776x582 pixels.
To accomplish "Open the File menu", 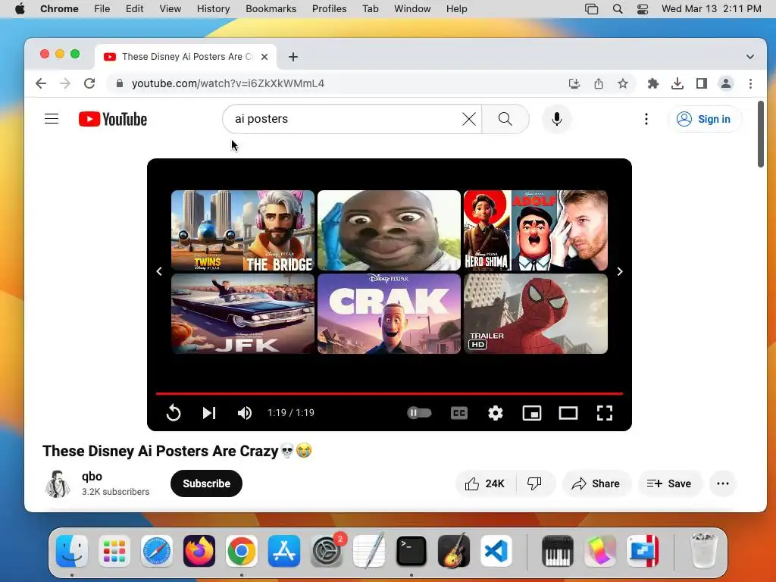I will coord(102,9).
